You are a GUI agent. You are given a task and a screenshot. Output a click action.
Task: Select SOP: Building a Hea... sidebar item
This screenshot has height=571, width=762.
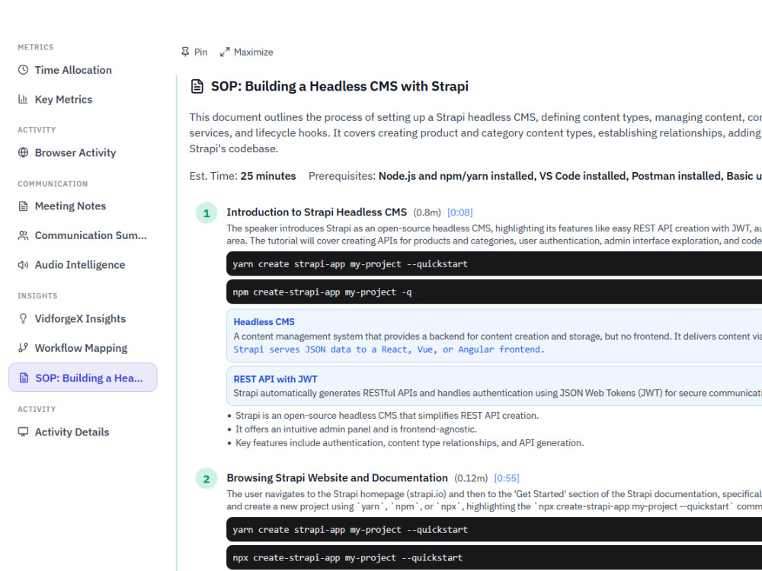pos(82,378)
